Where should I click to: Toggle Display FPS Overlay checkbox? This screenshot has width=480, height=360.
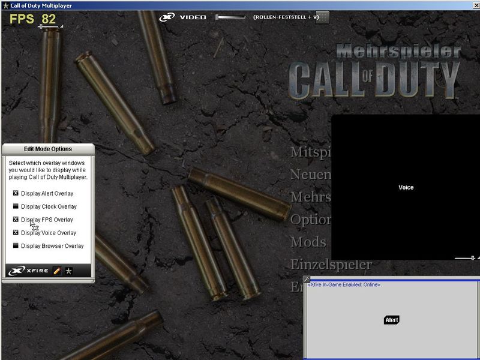click(x=16, y=220)
